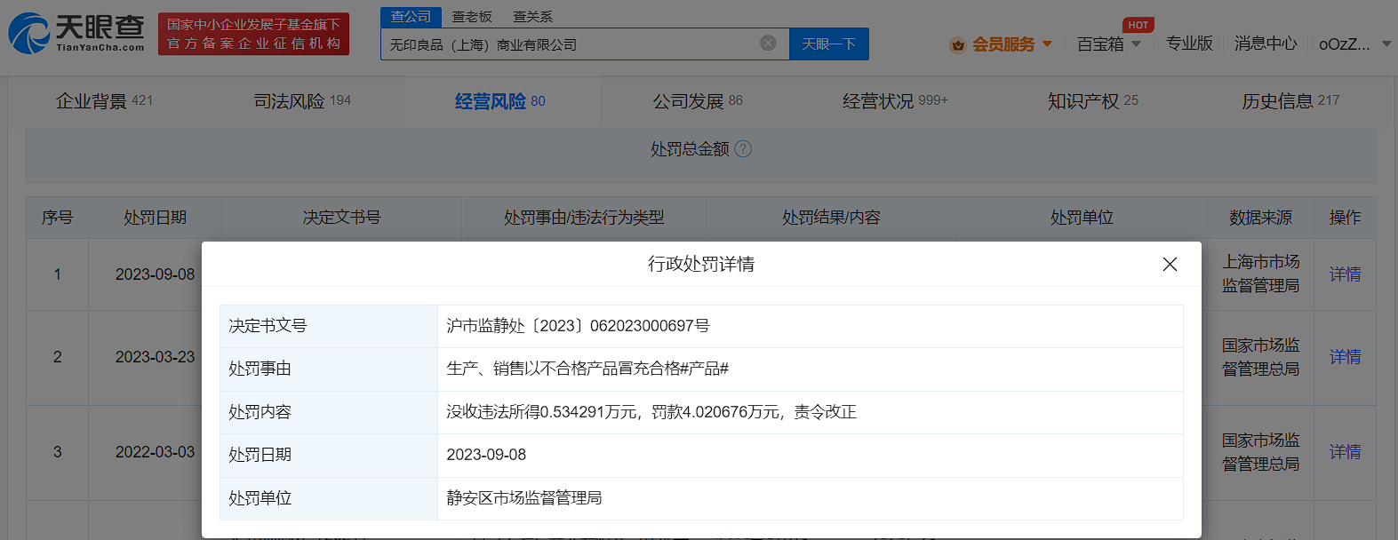The height and width of the screenshot is (540, 1398).
Task: Switch to the 查关系 search tab
Action: point(532,17)
